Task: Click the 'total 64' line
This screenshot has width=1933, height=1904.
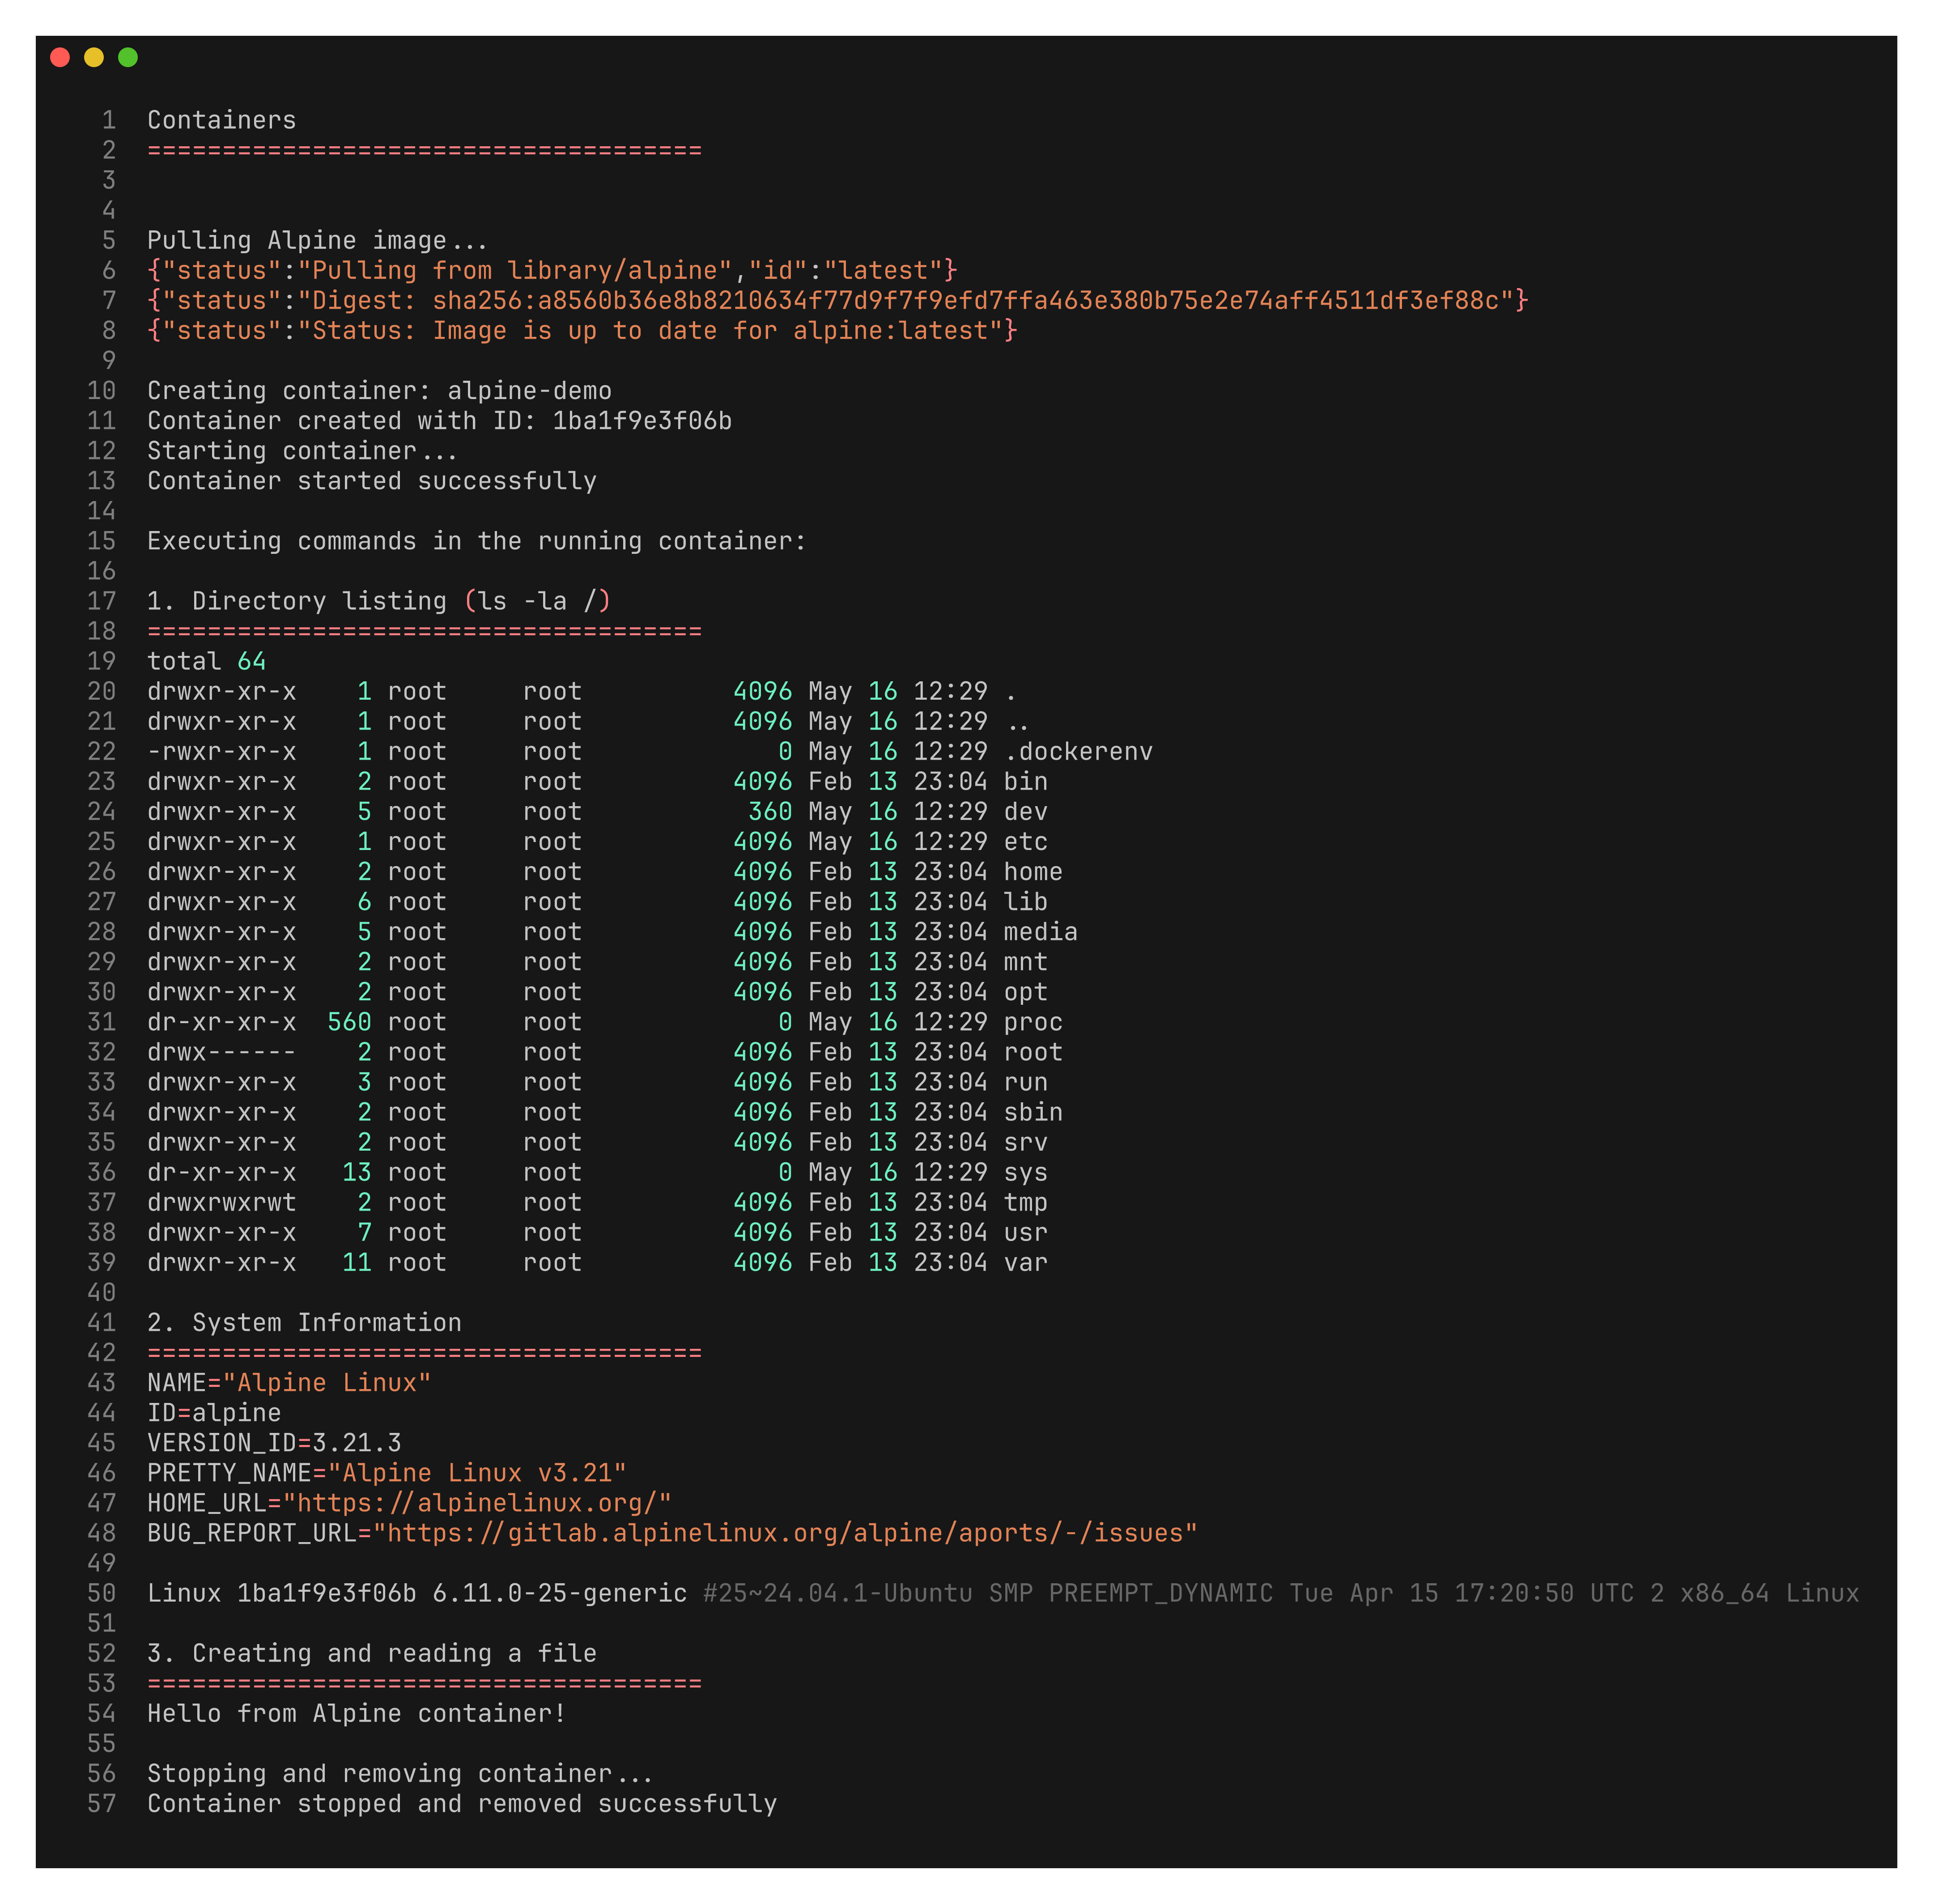Action: click(206, 661)
